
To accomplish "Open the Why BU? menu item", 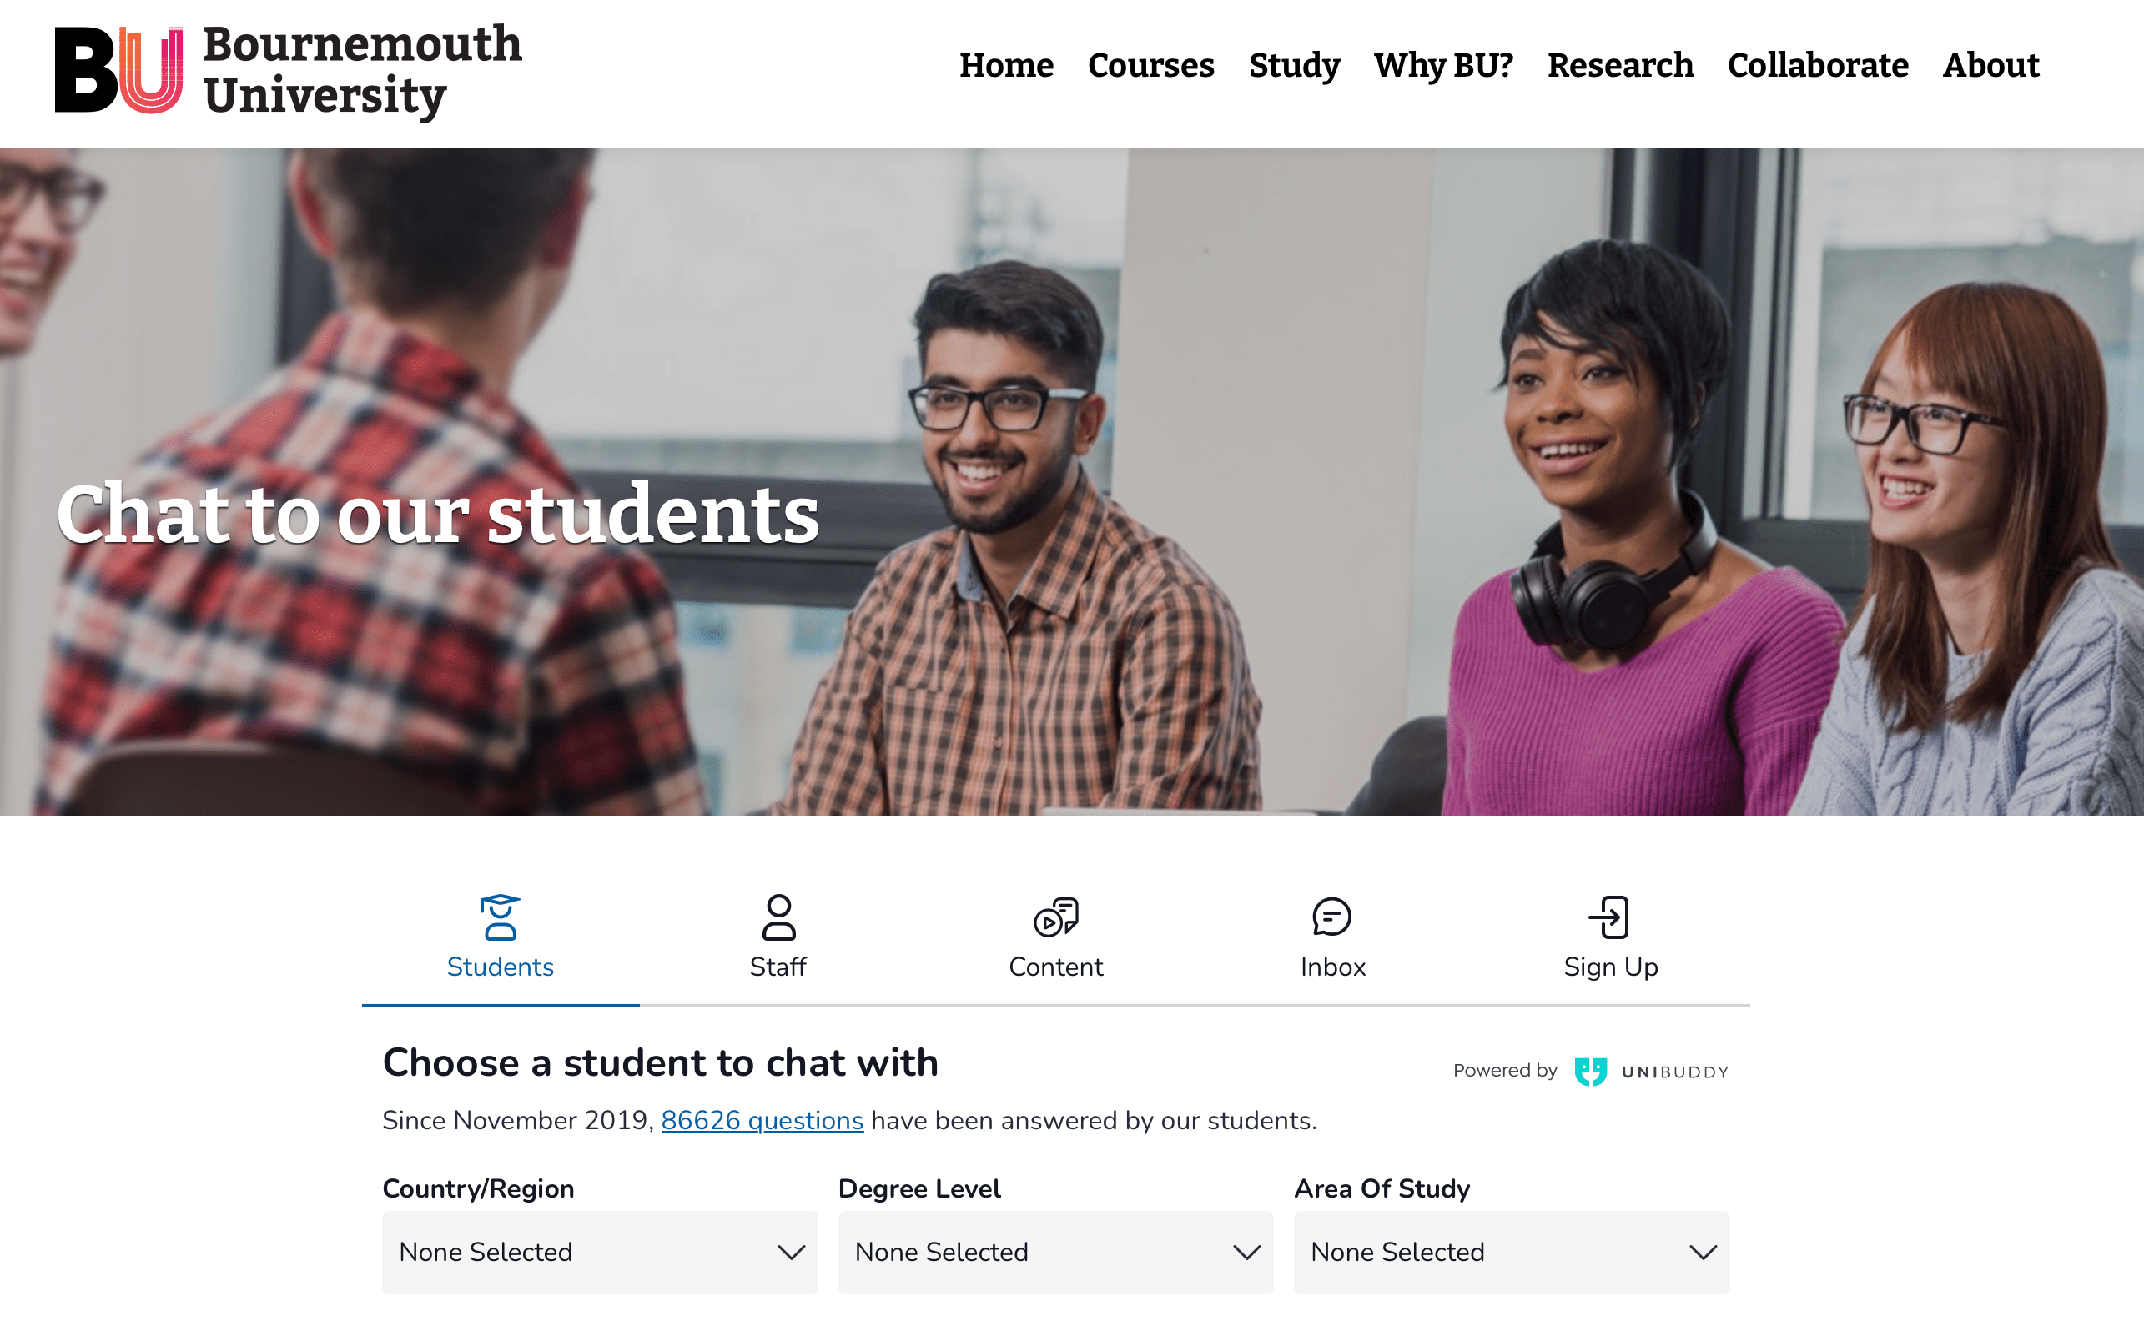I will [x=1443, y=66].
